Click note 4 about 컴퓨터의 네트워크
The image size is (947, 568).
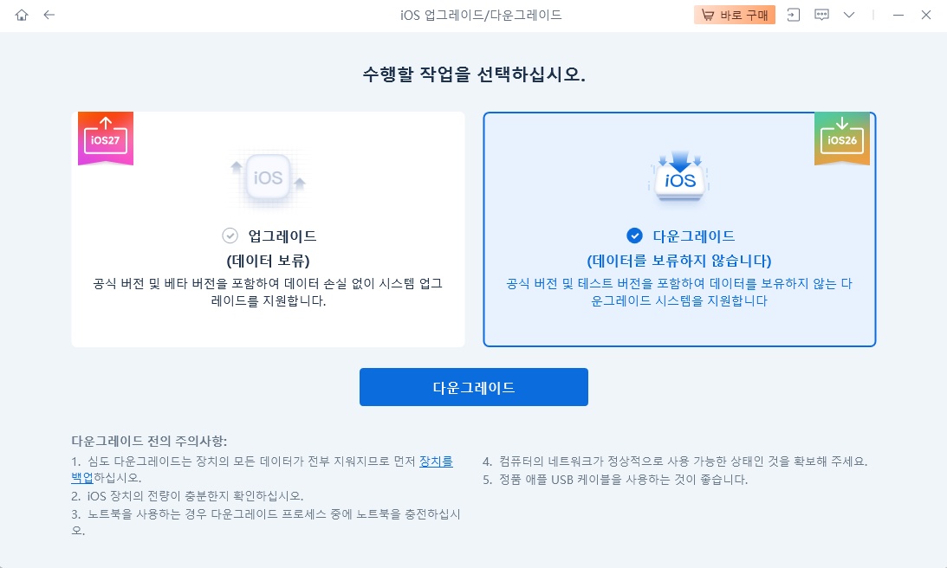pyautogui.click(x=675, y=461)
